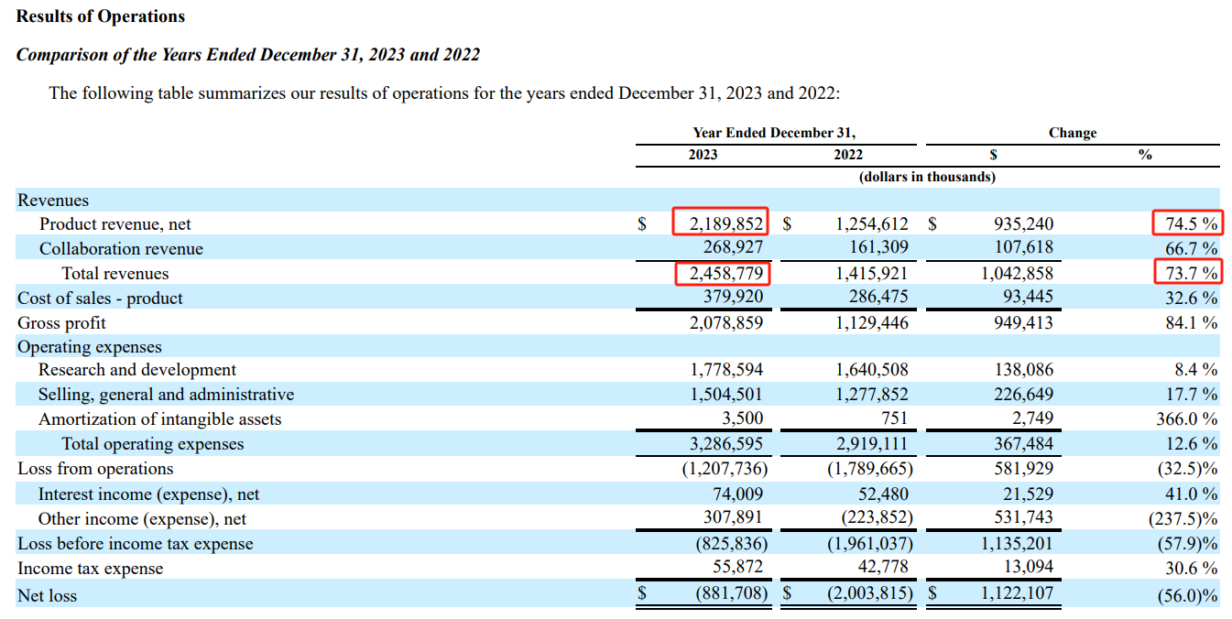1232x619 pixels.
Task: Click the highlighted 73.7 % change value
Action: click(1187, 273)
